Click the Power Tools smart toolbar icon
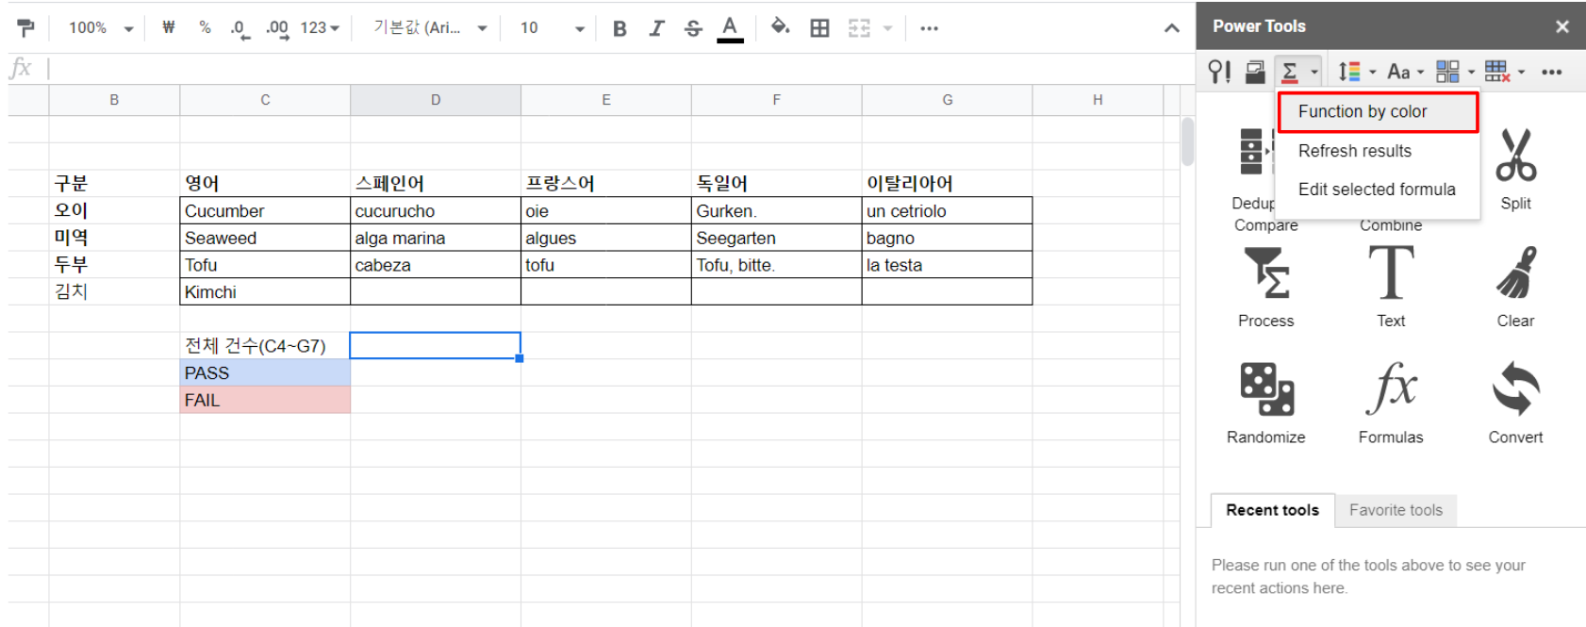Image resolution: width=1586 pixels, height=627 pixels. 1219,72
